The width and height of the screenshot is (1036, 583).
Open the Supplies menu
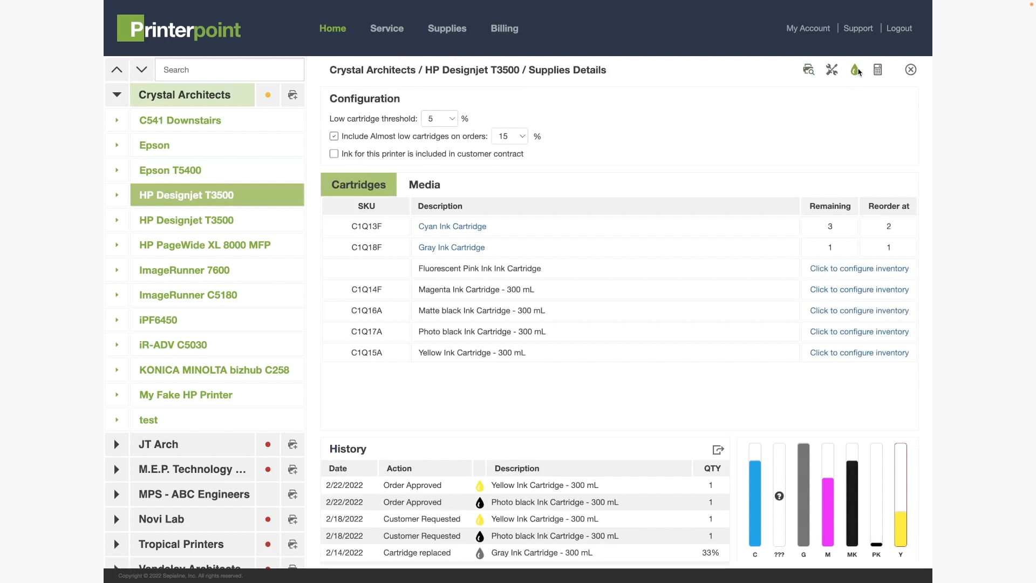447,29
